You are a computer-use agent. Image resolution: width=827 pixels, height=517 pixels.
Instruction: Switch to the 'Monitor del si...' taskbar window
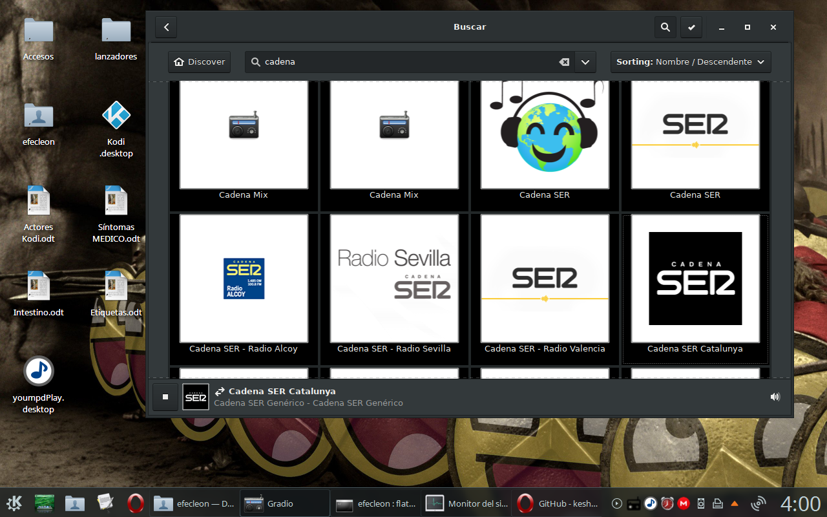click(466, 503)
